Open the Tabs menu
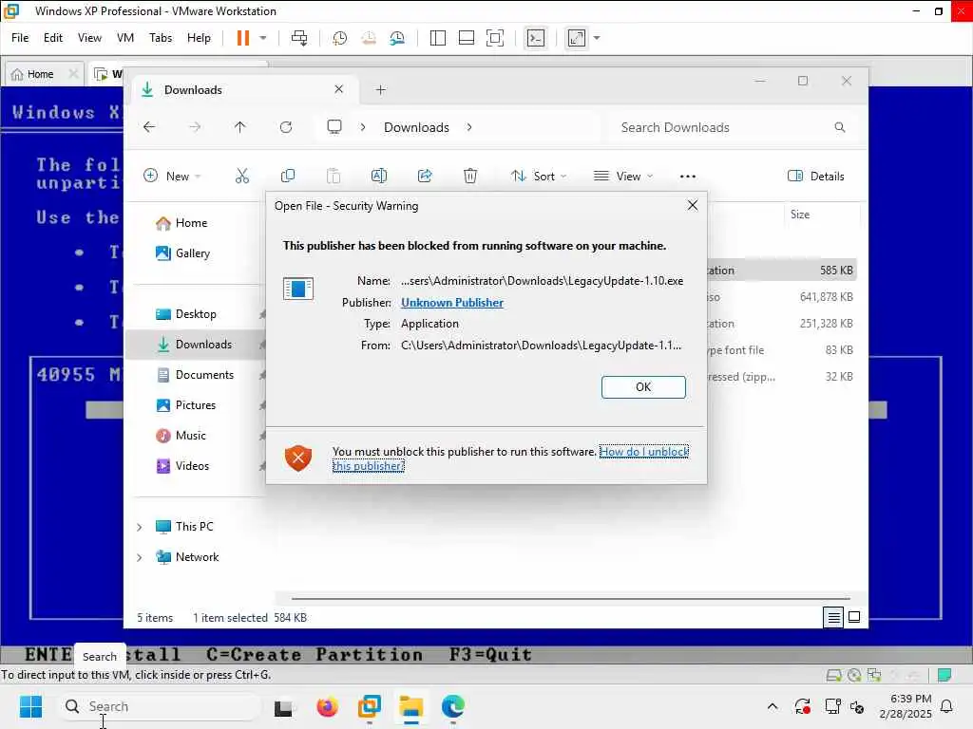This screenshot has width=973, height=729. pyautogui.click(x=160, y=38)
